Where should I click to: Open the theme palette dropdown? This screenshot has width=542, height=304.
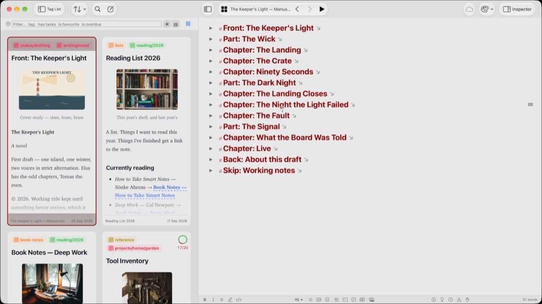coord(486,9)
